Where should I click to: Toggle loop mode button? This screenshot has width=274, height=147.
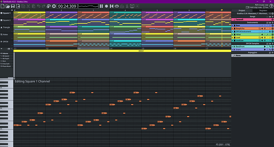[x=117, y=6]
